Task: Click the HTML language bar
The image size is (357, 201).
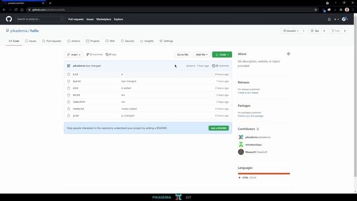Action: (264, 174)
